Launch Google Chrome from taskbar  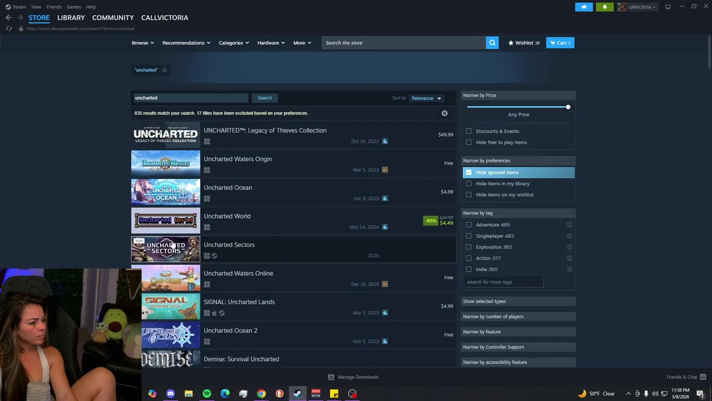[261, 394]
